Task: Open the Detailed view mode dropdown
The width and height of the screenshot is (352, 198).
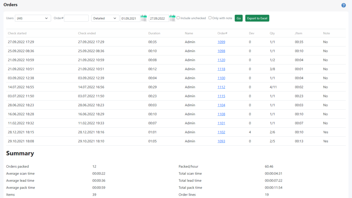Action: (x=105, y=18)
